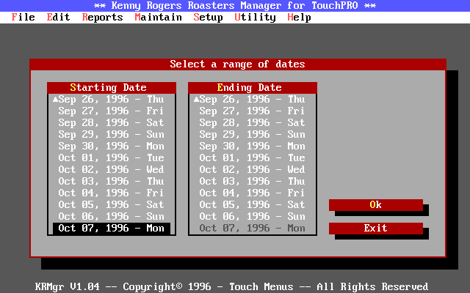
Task: Select Sep 30, 1996 in Ending Date list
Action: click(253, 146)
